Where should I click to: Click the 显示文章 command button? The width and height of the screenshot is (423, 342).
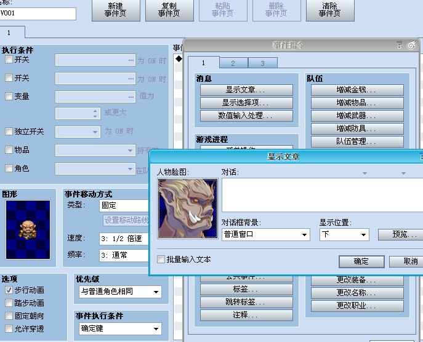tap(246, 90)
